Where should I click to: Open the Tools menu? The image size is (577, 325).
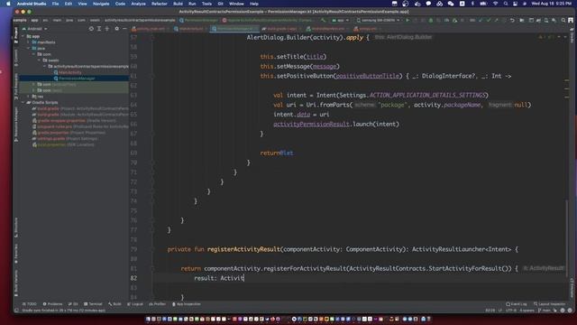(206, 4)
